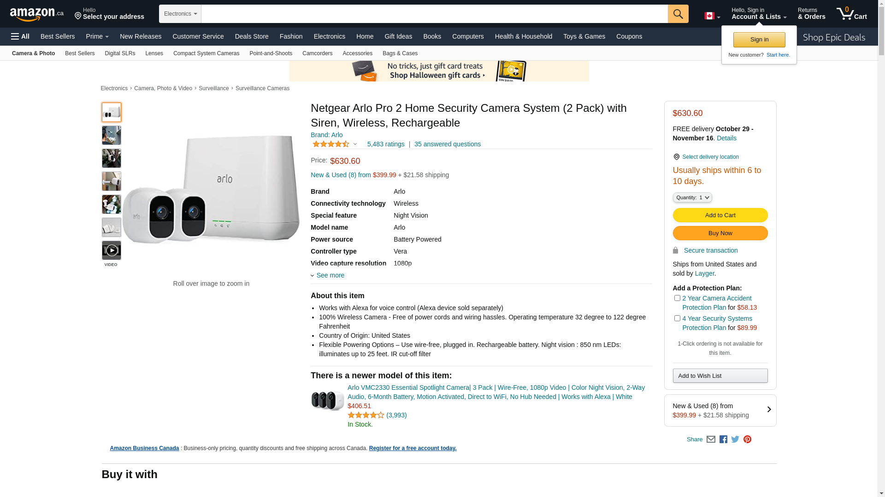This screenshot has width=885, height=497.
Task: Open the Deals Store menu item
Action: point(251,36)
